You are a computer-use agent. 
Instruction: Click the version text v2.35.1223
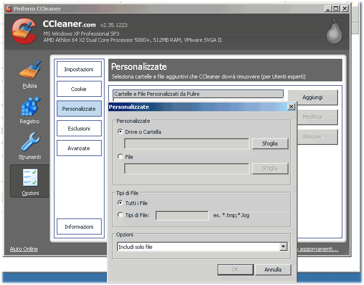(x=114, y=25)
